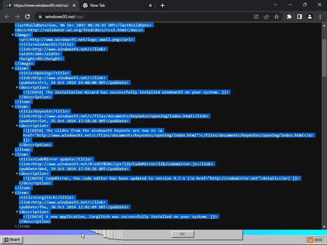Close the windows93.net/rss tab

coord(74,5)
